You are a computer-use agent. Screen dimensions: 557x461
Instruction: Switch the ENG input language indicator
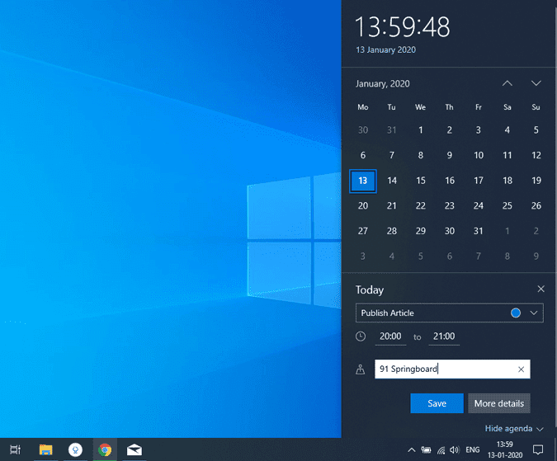pos(473,450)
